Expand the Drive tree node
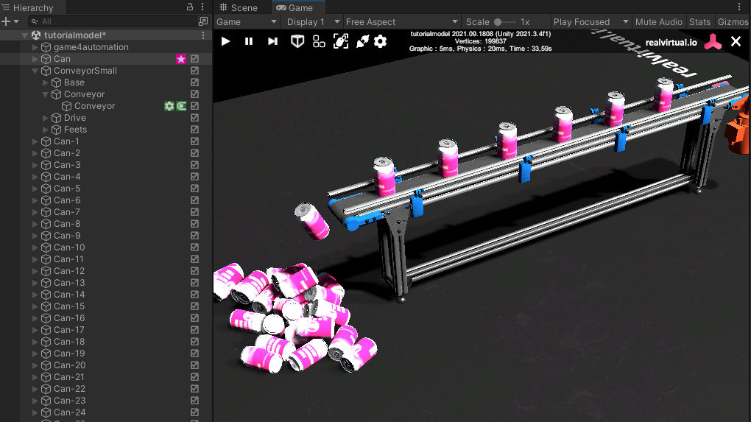The image size is (751, 422). (x=46, y=118)
